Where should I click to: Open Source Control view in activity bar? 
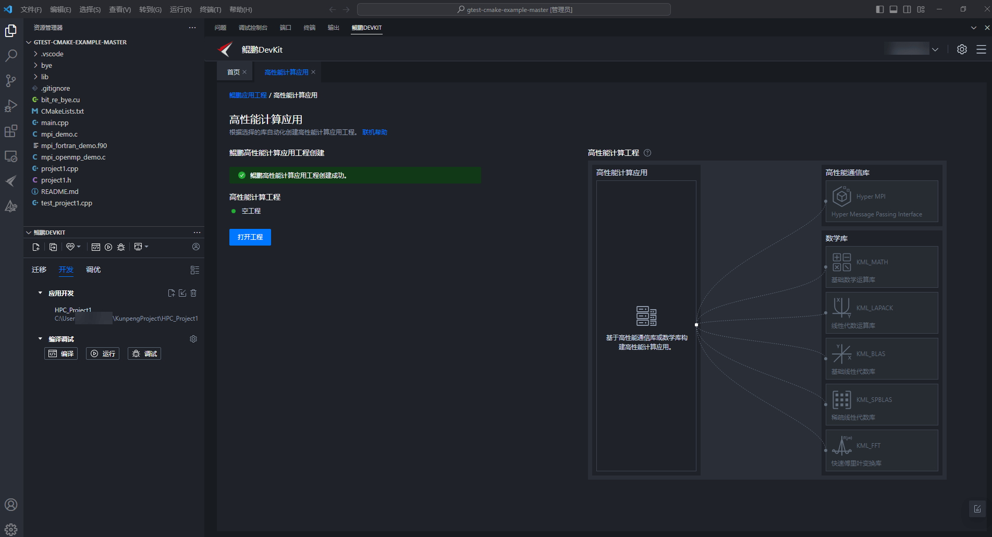pyautogui.click(x=11, y=80)
